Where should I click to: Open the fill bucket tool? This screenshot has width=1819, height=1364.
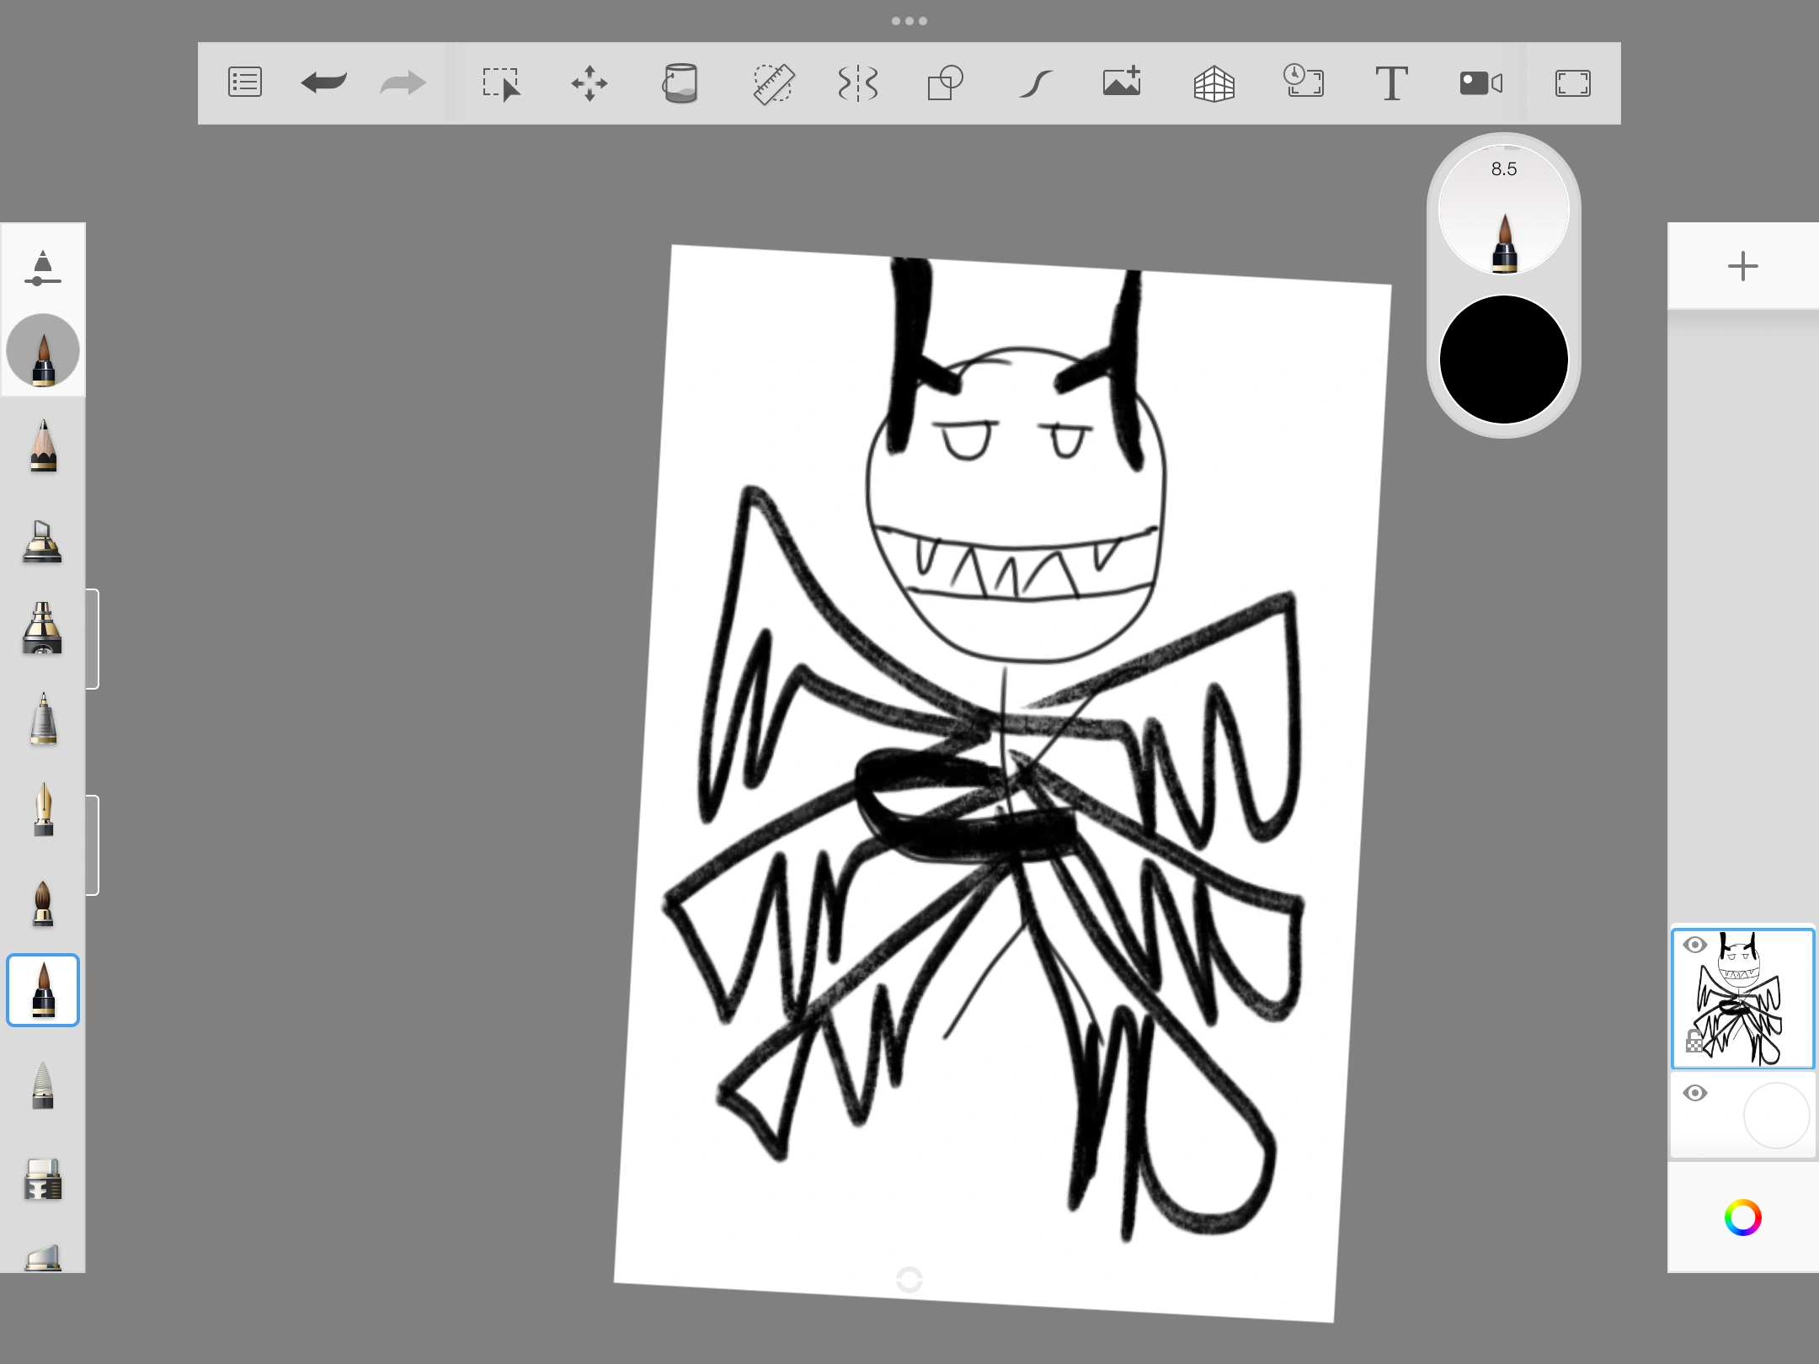680,83
